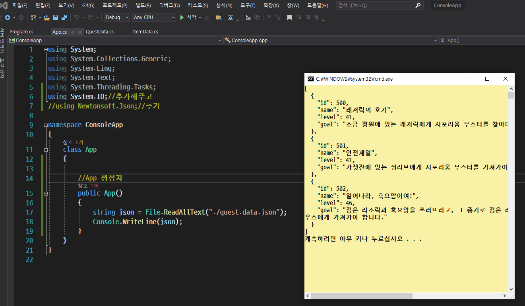Switch to the Program.cs tab

click(21, 32)
